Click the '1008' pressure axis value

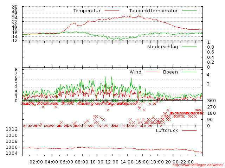(x=12, y=141)
